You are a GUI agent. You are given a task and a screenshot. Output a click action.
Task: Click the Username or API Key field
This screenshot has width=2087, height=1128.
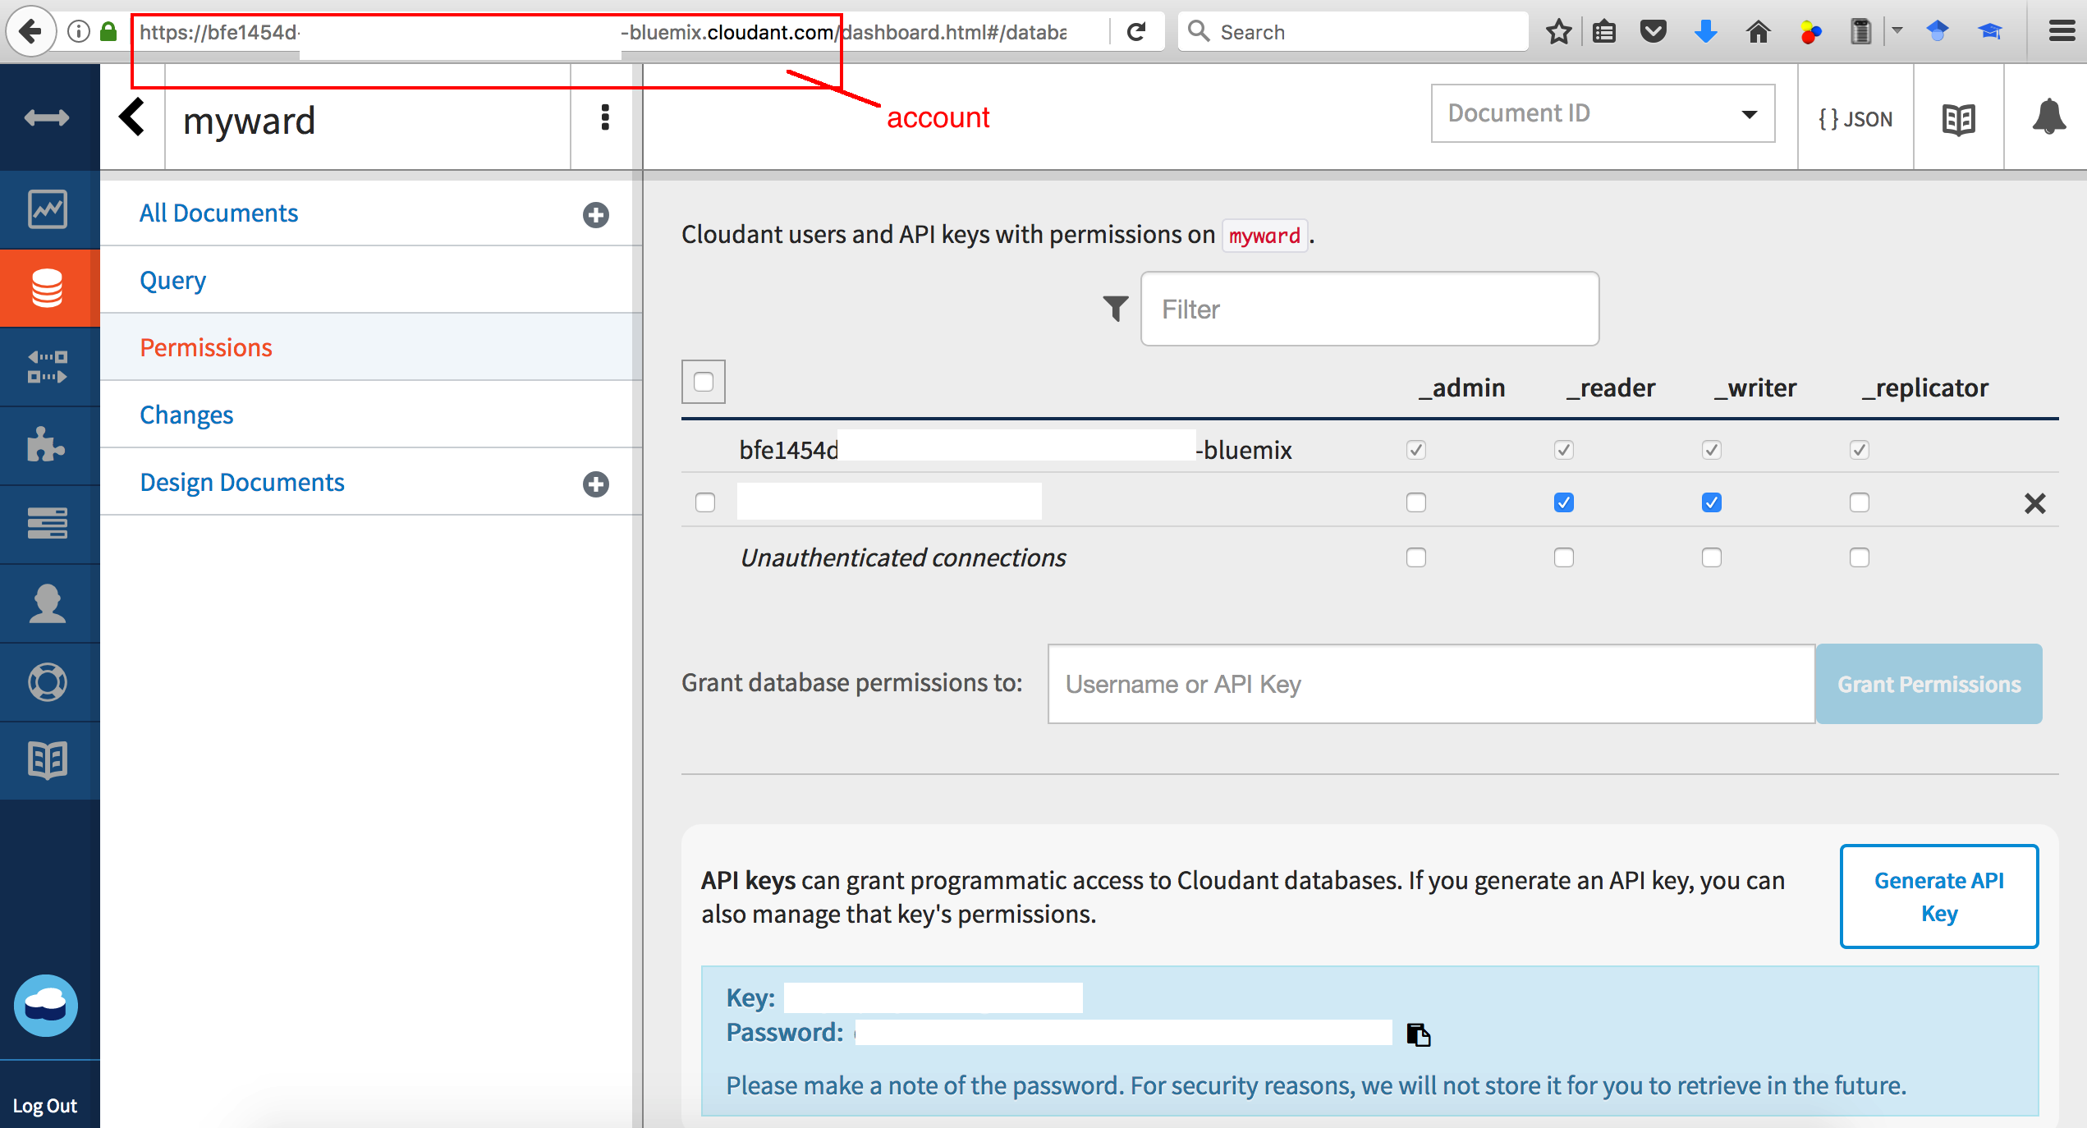(x=1430, y=684)
